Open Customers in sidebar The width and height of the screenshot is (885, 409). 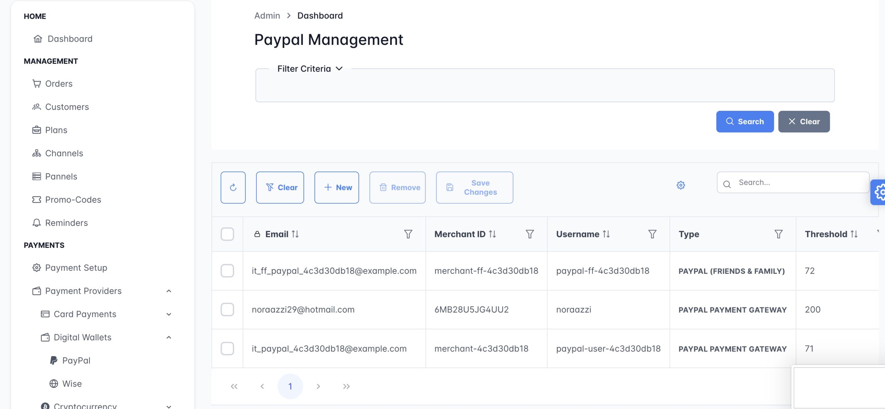[60, 107]
